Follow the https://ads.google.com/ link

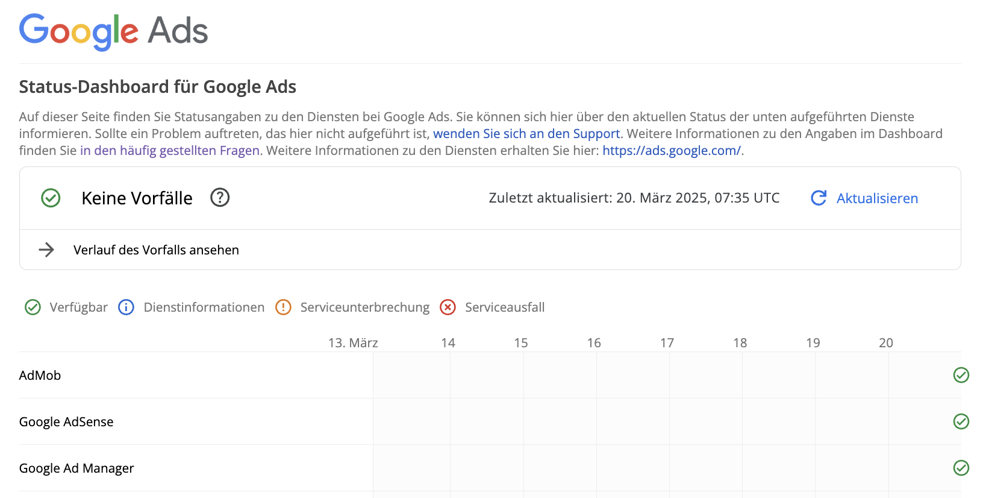(x=672, y=150)
